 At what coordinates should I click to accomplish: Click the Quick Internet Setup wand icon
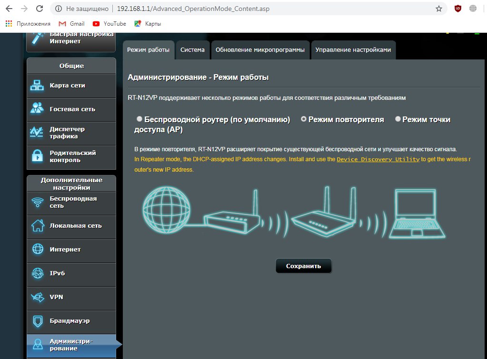tap(38, 39)
